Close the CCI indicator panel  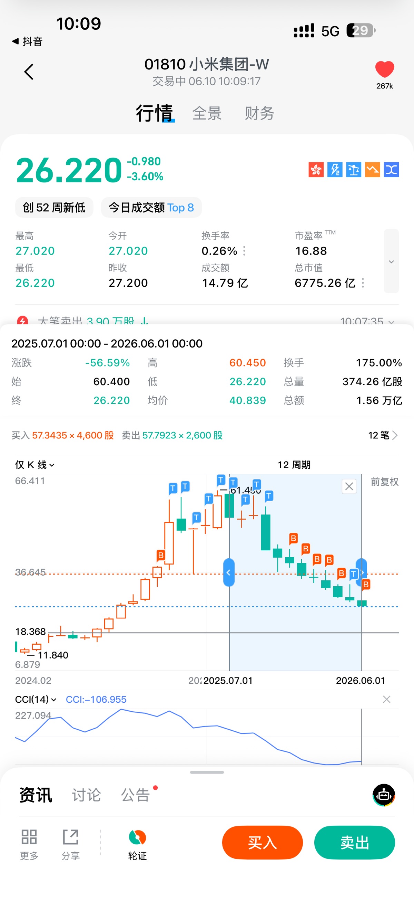click(x=386, y=699)
